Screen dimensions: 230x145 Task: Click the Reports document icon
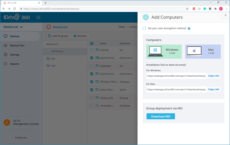(x=5, y=64)
